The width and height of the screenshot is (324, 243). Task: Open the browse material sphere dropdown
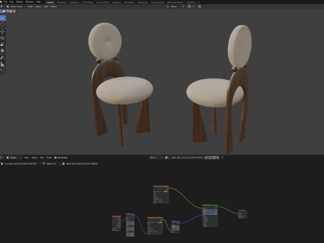[167, 158]
